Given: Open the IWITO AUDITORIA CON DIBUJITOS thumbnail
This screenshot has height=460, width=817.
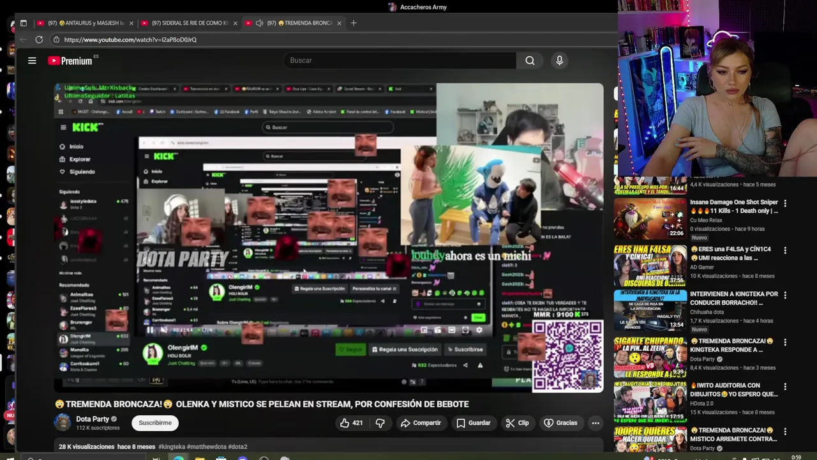Looking at the screenshot, I should pyautogui.click(x=650, y=402).
